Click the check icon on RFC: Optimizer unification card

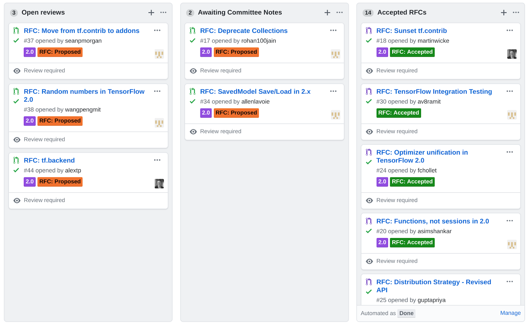click(369, 162)
